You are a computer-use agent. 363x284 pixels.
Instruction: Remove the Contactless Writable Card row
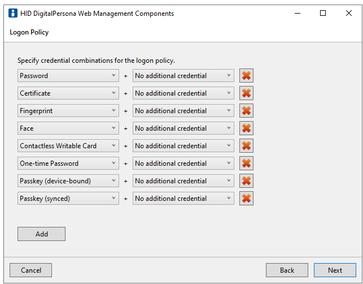[x=246, y=146]
